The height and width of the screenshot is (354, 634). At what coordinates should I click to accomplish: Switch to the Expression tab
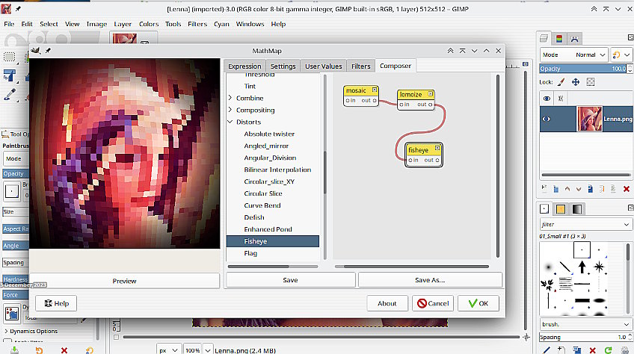pyautogui.click(x=244, y=66)
